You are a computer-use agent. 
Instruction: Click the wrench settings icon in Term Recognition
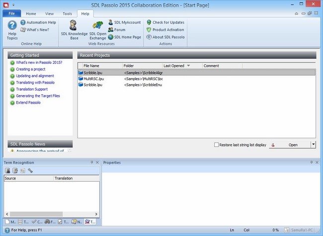[x=30, y=171]
